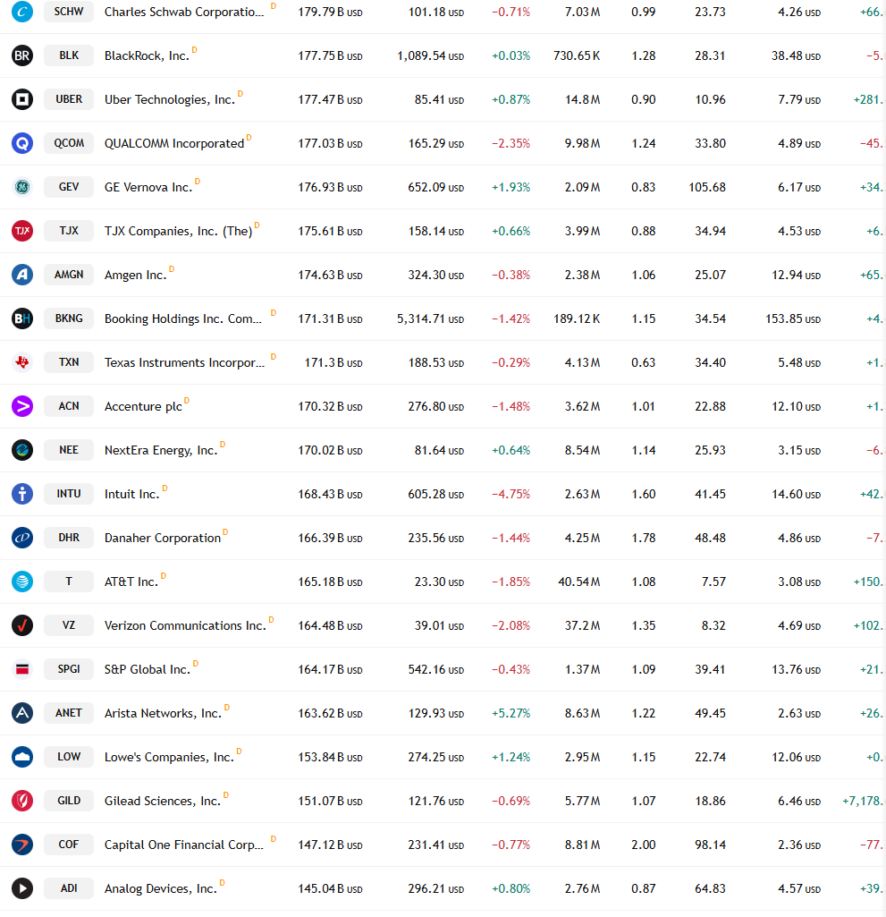This screenshot has width=886, height=917.
Task: Open the LOW ticker badge
Action: click(69, 757)
